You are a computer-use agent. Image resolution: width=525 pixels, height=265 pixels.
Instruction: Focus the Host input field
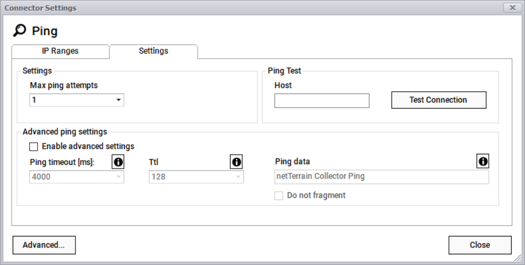tap(321, 101)
